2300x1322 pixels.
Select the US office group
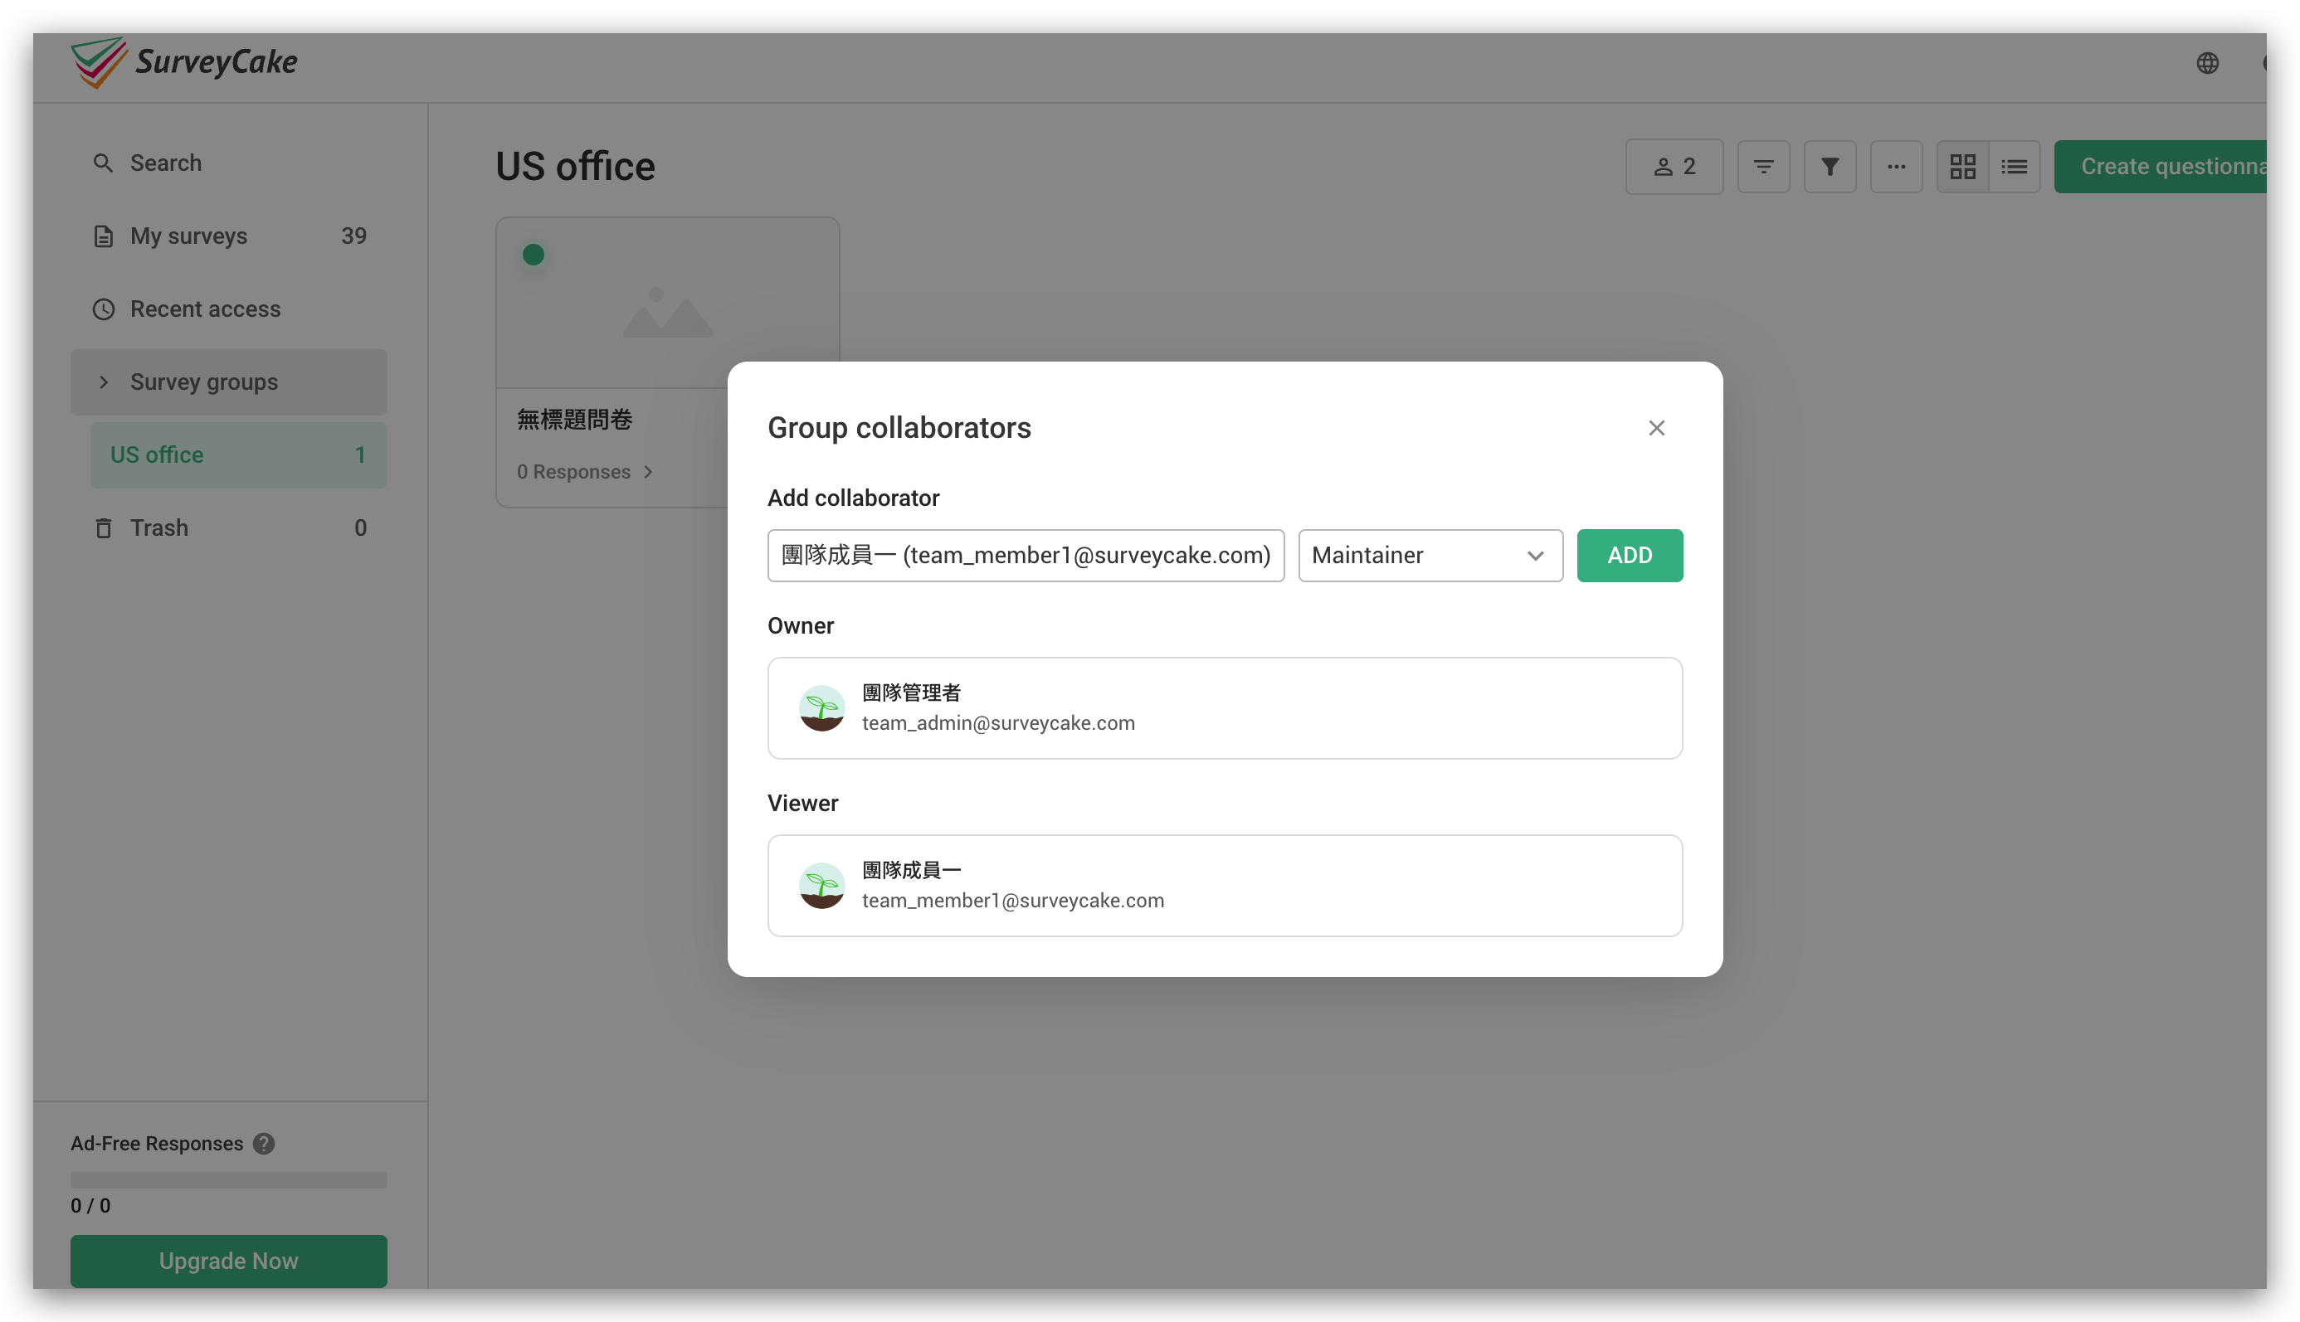(x=239, y=454)
